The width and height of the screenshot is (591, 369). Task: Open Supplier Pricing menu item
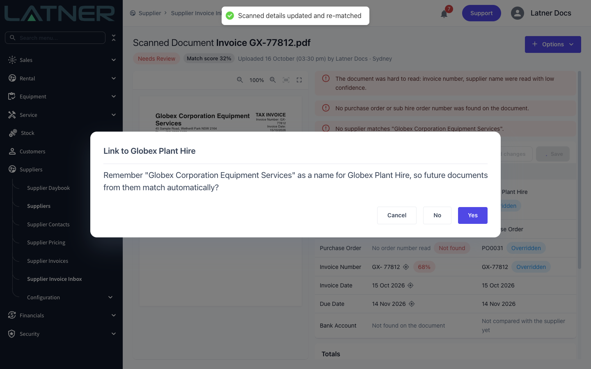46,242
